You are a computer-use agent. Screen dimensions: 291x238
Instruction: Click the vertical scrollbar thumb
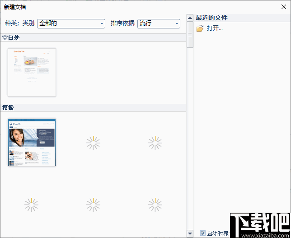pyautogui.click(x=190, y=35)
